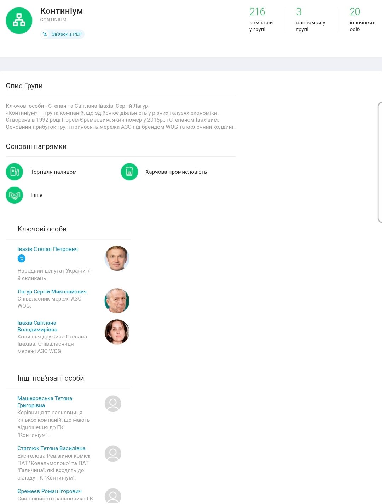
Task: Click the handshake icon next to Інше
Action: click(x=15, y=195)
